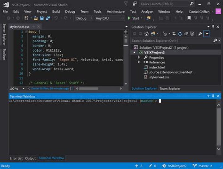223x169 pixels.
Task: Click the bookmark icon in the toolbar
Action: tap(189, 18)
